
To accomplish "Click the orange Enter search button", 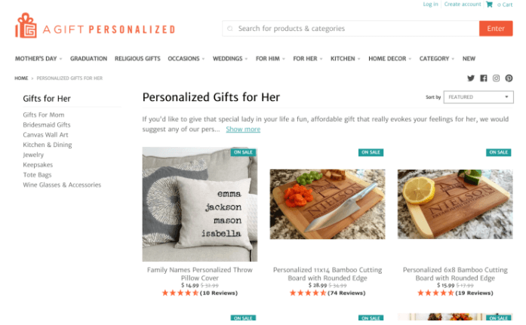I will pyautogui.click(x=496, y=29).
